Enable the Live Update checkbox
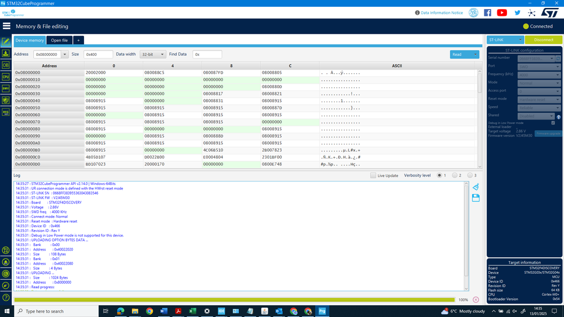The image size is (564, 317). (373, 175)
